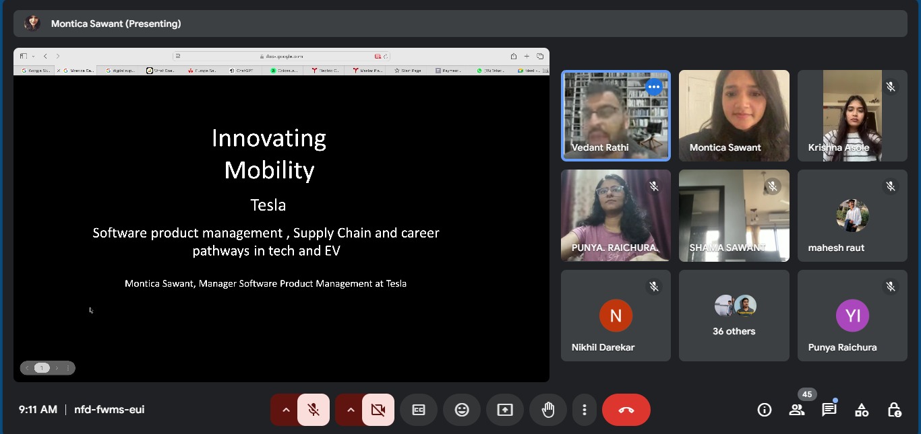
Task: Click the Present now screen share icon
Action: pos(505,410)
